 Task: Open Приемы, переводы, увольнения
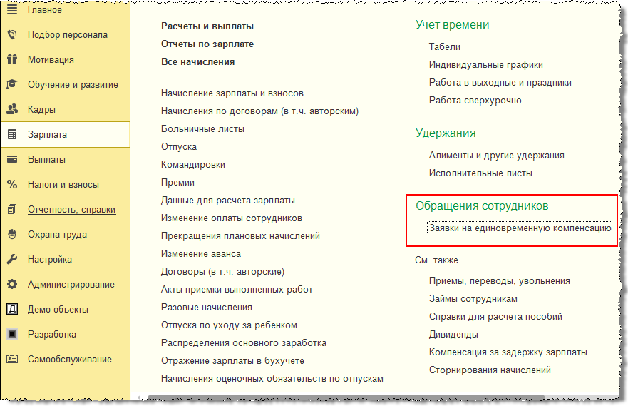click(x=499, y=281)
